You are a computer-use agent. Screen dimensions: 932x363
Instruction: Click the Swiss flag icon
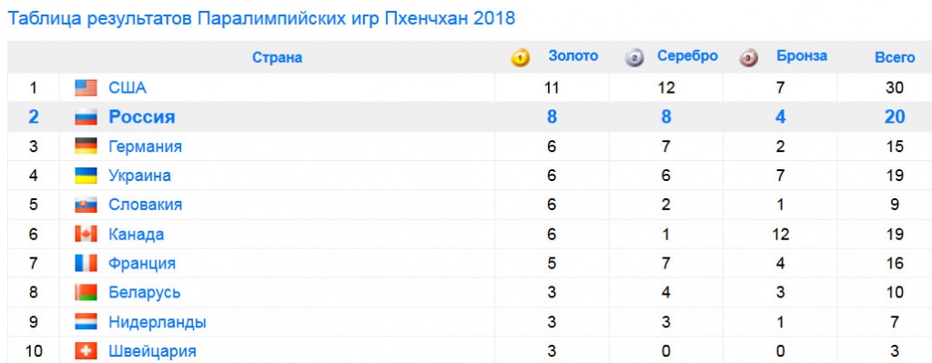[x=86, y=351]
